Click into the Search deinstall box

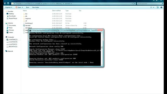(149, 4)
